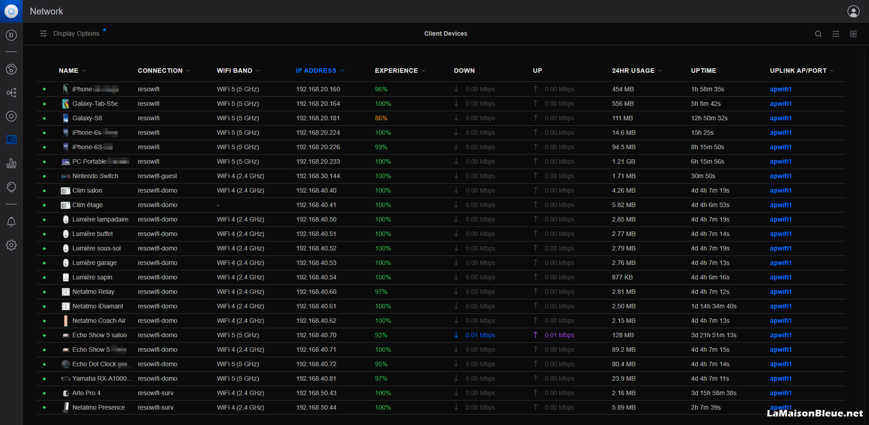
Task: Select the Lumière buffet client name
Action: tap(92, 234)
